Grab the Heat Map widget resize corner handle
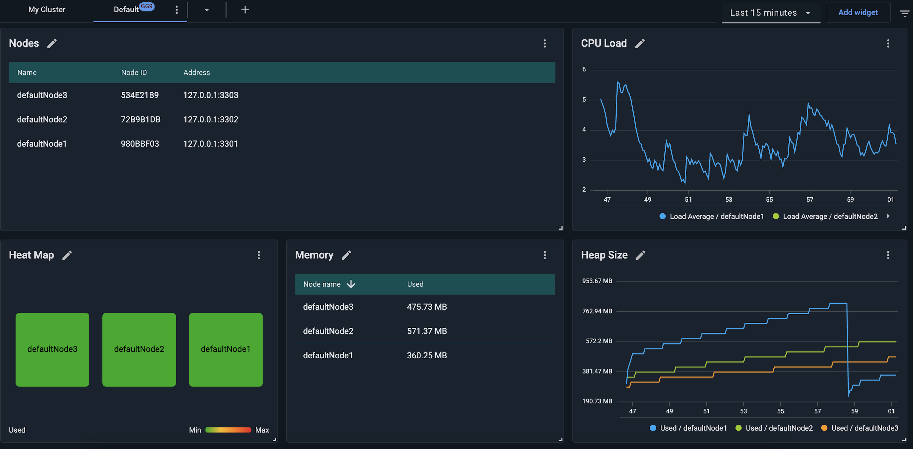 274,439
